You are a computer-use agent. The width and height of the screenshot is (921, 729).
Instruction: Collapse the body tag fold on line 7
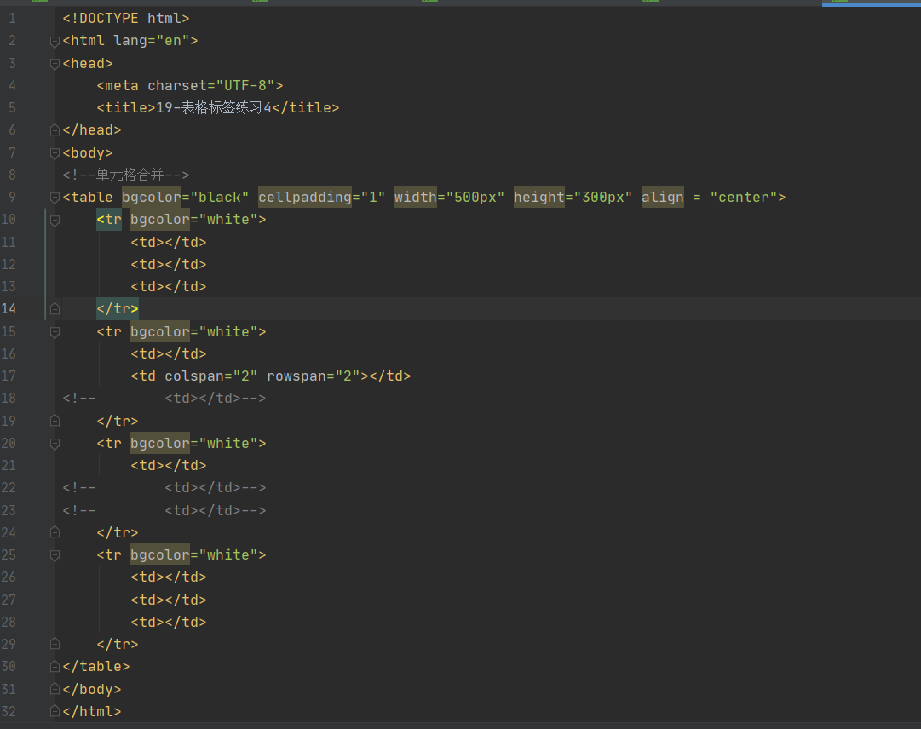(x=55, y=153)
